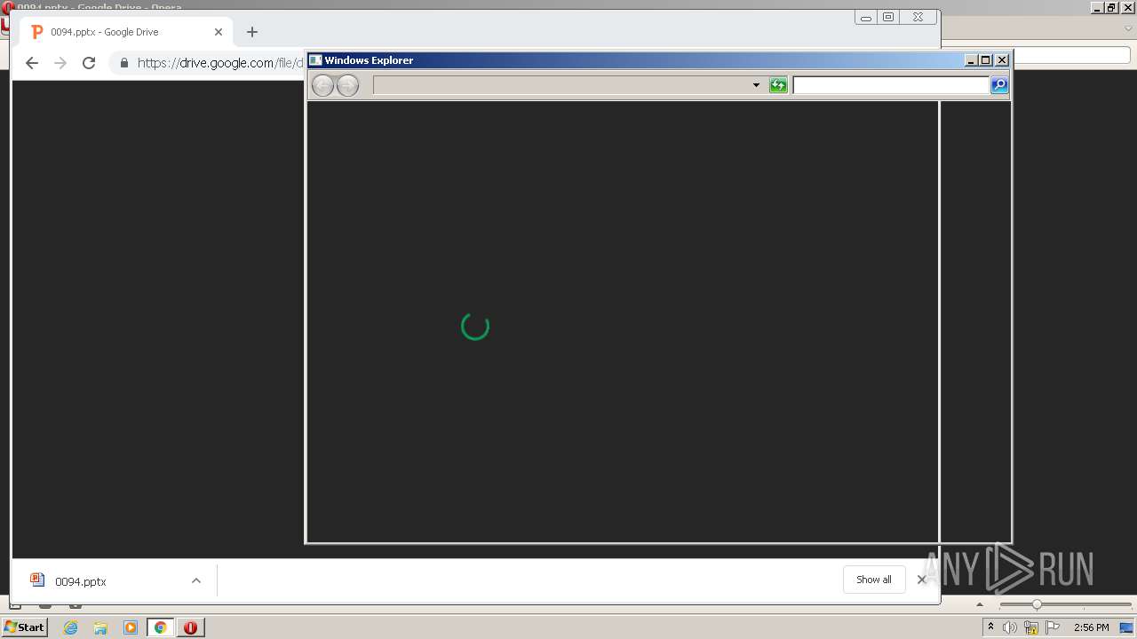Switch to the Opera taskbar button
Viewport: 1137px width, 639px height.
(190, 627)
